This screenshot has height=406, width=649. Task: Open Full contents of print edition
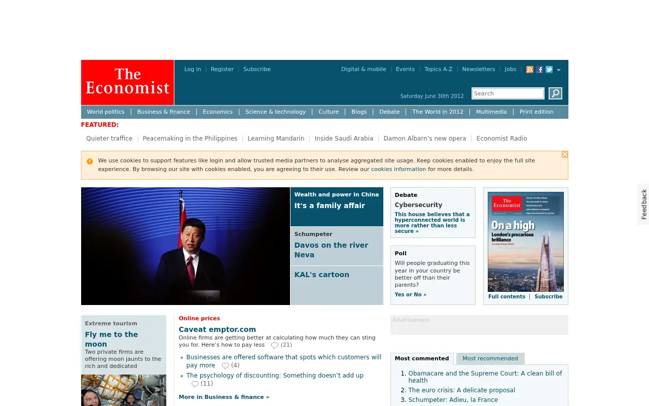[507, 297]
